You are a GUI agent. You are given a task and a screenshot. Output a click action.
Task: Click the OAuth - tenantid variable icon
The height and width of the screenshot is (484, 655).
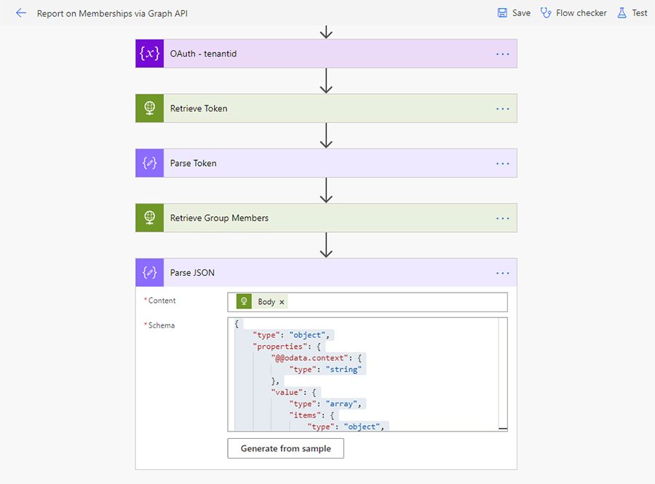pos(149,54)
